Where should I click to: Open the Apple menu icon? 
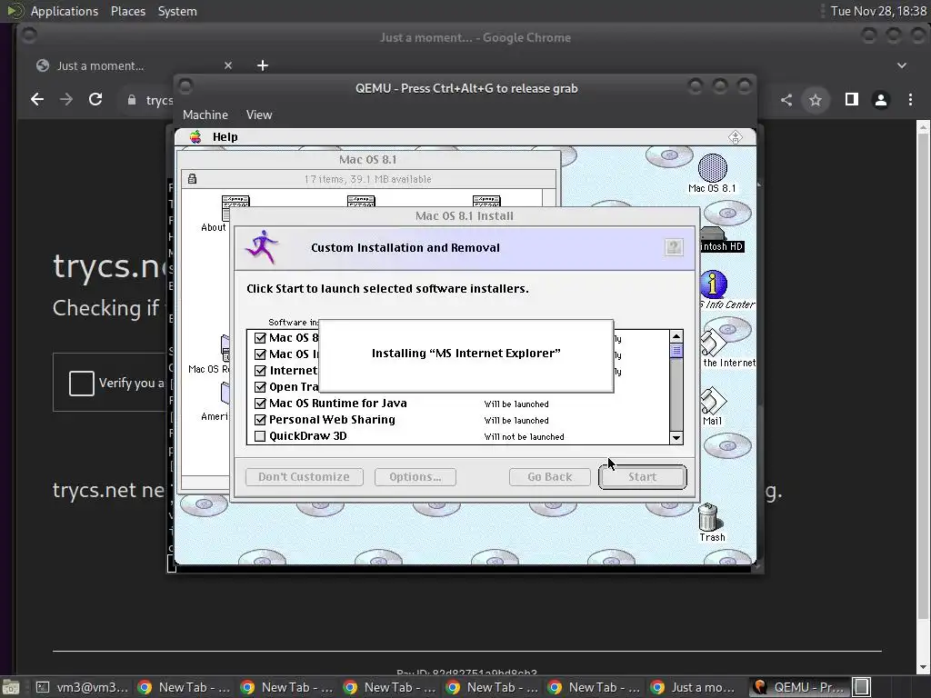[195, 137]
